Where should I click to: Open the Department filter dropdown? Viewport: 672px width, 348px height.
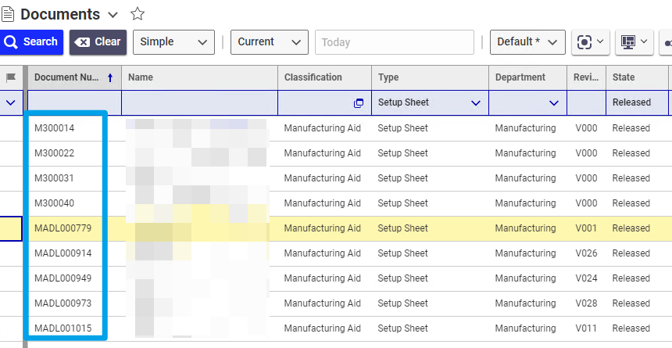click(553, 103)
